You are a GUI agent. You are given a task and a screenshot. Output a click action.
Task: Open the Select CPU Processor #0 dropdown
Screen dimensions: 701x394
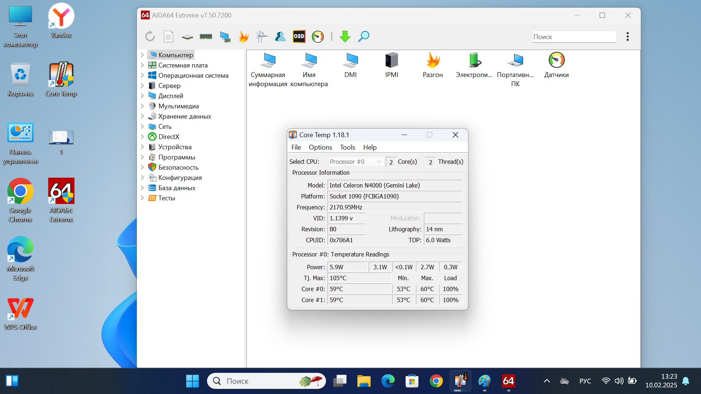point(356,162)
